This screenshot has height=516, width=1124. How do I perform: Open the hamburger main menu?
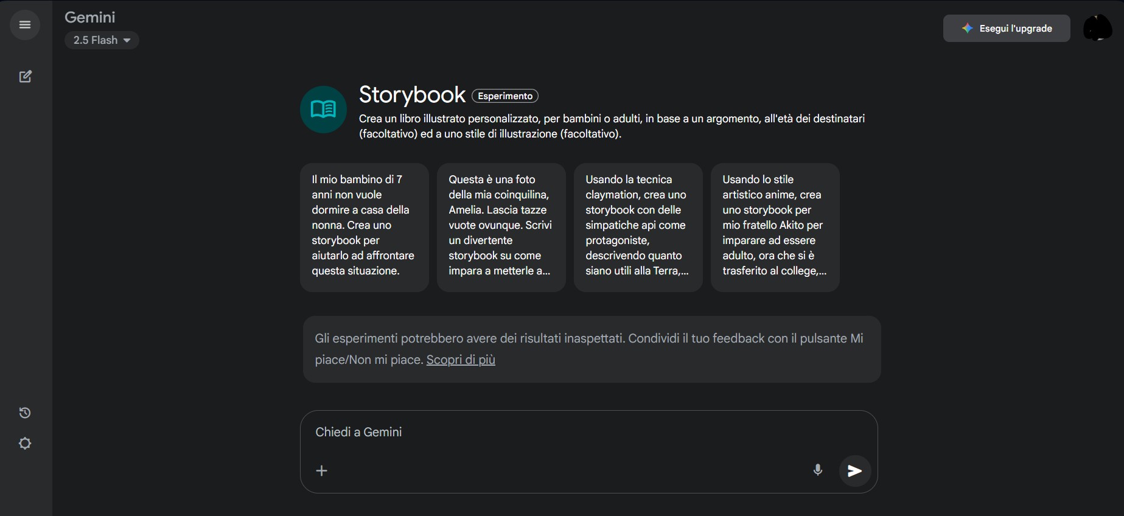[25, 25]
